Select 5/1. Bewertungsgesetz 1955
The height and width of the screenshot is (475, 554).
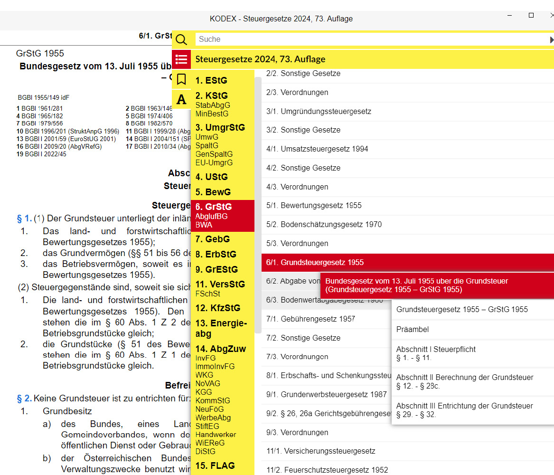pyautogui.click(x=408, y=206)
